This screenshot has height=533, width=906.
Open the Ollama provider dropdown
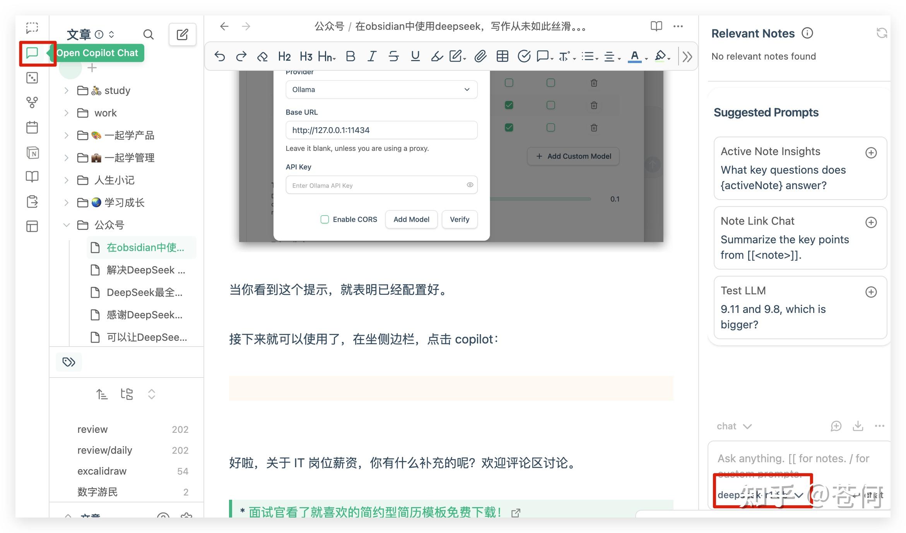coord(381,90)
